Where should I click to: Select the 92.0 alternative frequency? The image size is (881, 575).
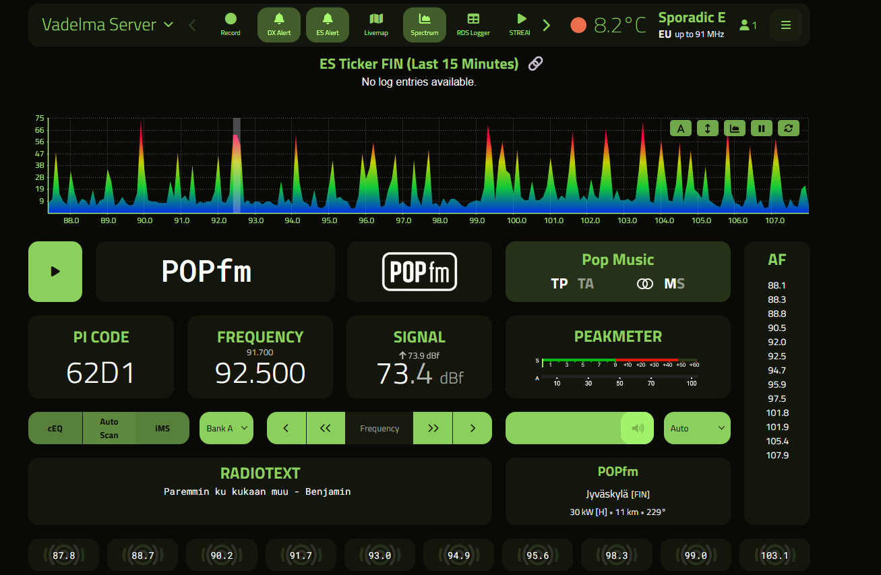[x=777, y=342]
